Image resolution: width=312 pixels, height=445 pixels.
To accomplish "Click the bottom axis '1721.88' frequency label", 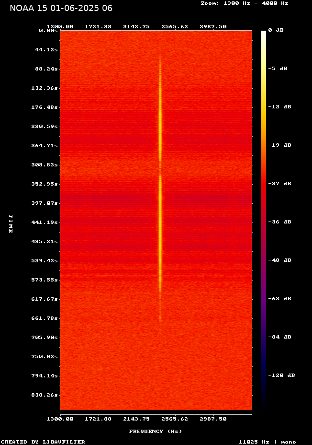I will [98, 419].
